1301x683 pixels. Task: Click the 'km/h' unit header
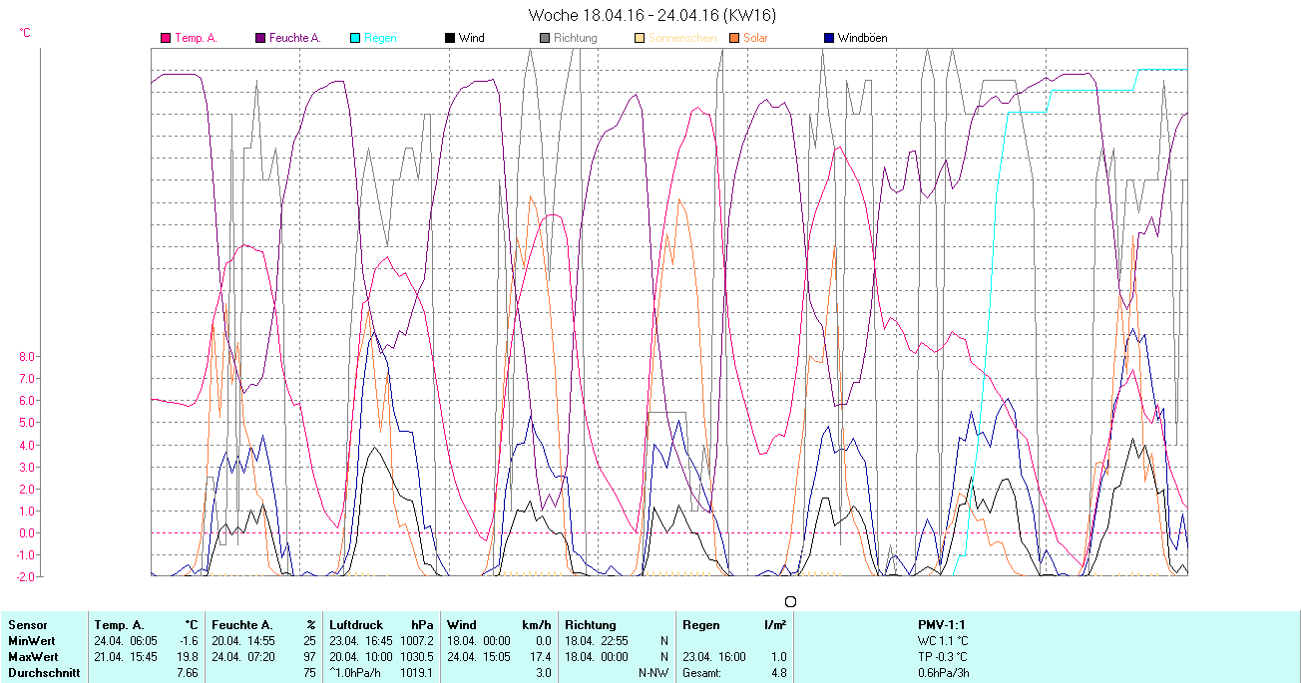click(x=537, y=625)
